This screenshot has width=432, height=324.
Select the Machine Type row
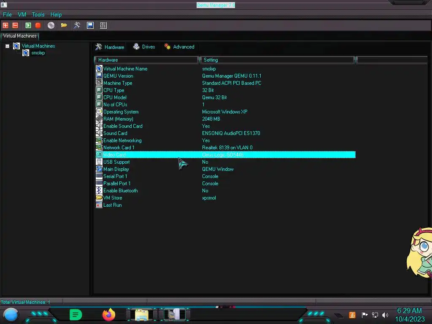coord(225,83)
